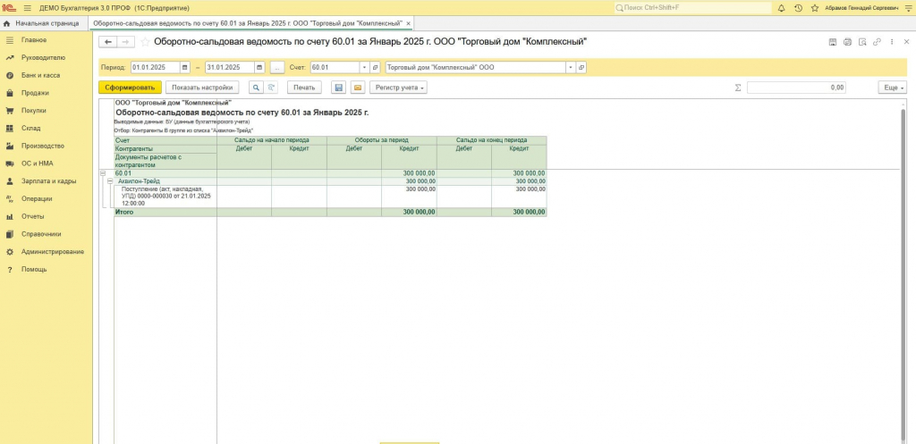The image size is (916, 444).
Task: Click the account field 60.01
Action: pos(335,68)
